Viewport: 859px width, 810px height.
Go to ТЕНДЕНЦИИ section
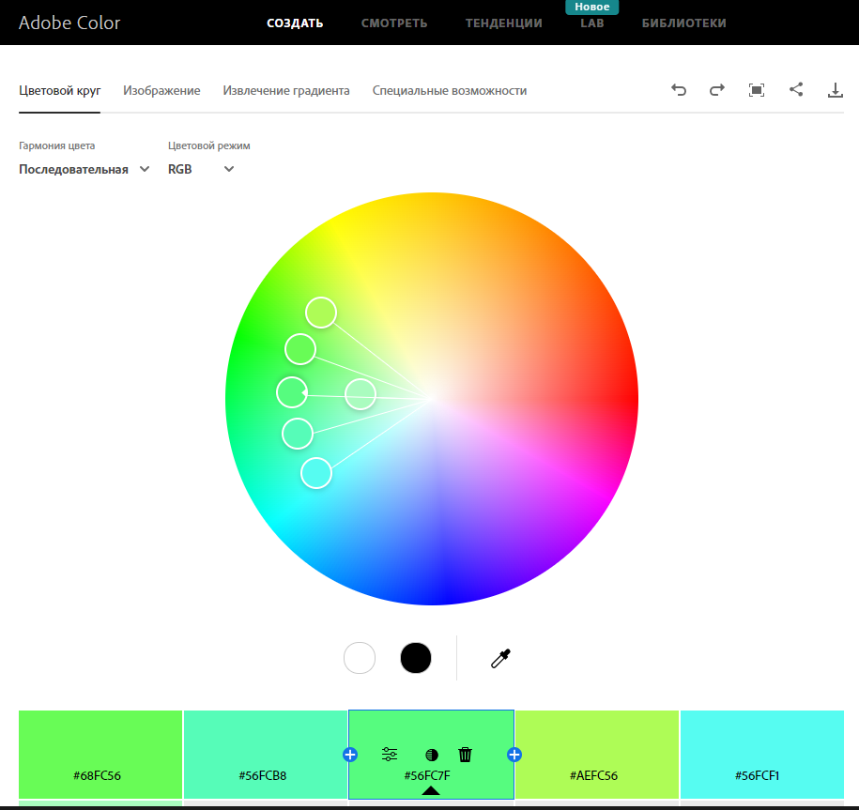tap(503, 23)
